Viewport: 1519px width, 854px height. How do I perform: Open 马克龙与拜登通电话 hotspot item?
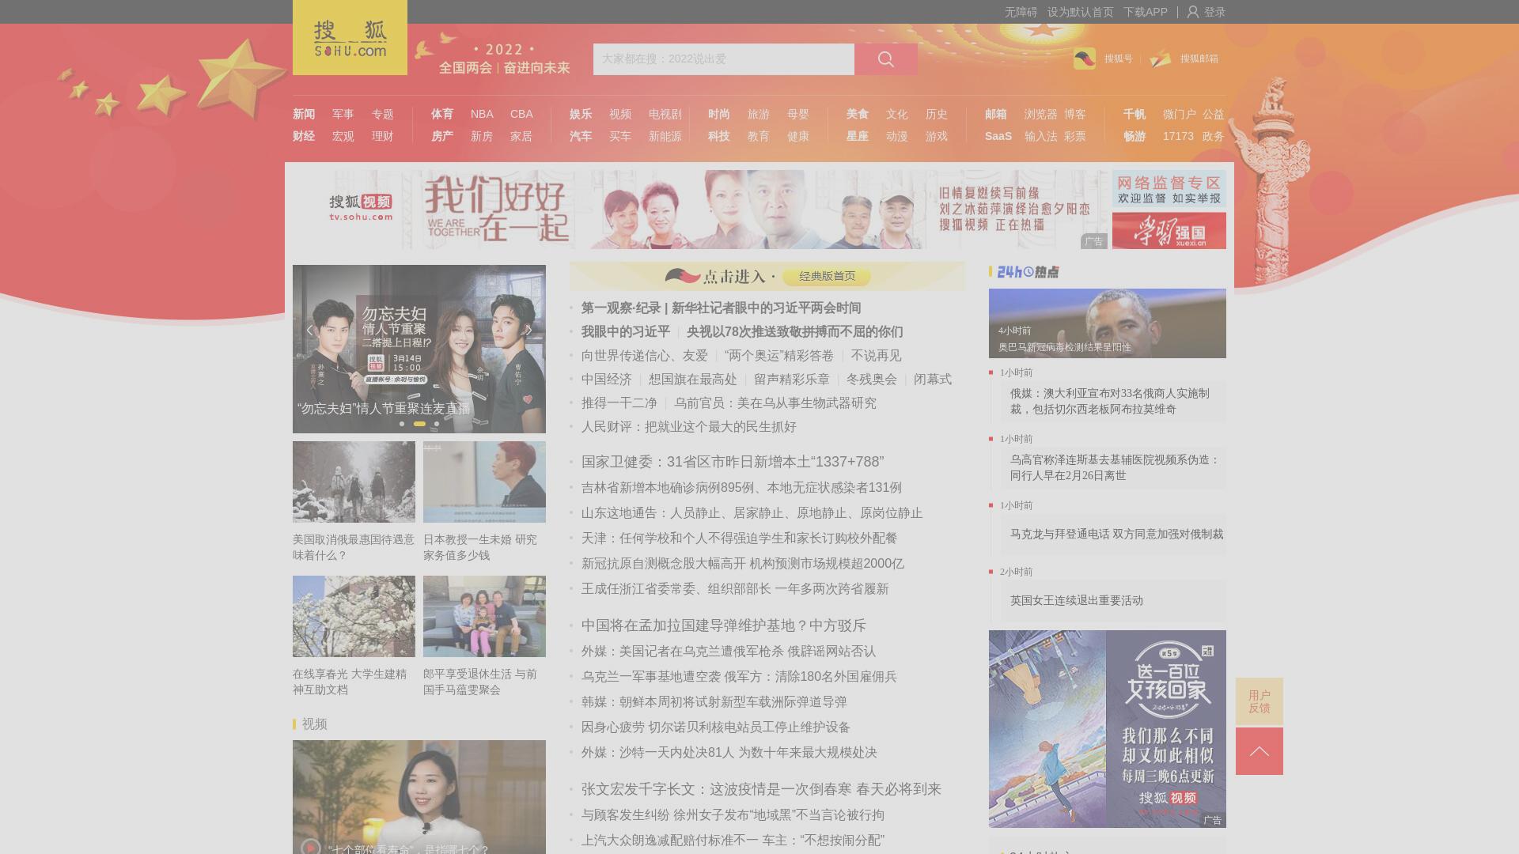coord(1116,534)
